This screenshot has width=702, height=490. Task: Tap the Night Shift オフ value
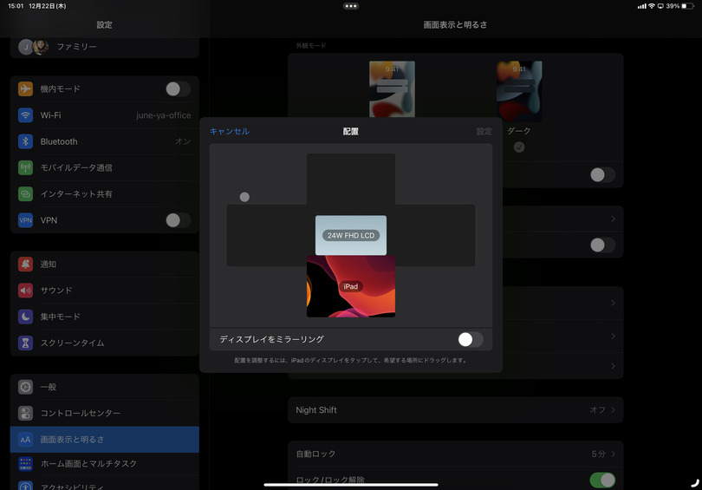tap(597, 410)
